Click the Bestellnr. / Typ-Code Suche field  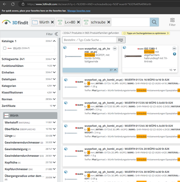coord(89,40)
